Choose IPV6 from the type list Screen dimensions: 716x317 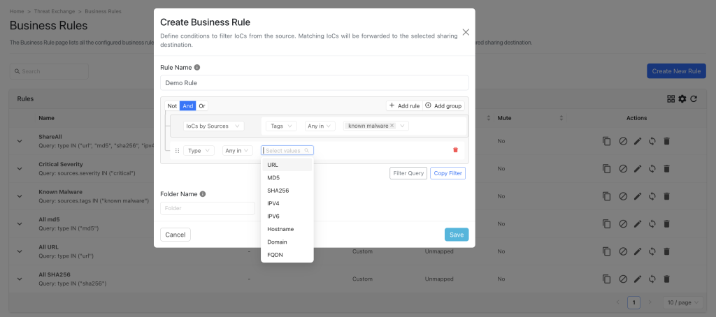coord(287,216)
